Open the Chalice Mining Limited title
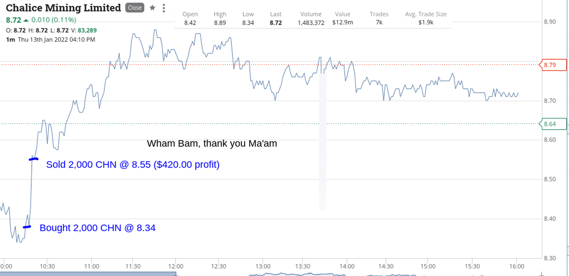Viewport: 569px width, 276px height. [x=64, y=8]
